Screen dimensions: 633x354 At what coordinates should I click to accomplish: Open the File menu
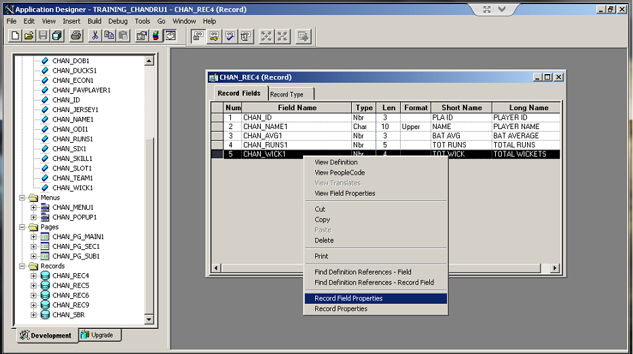12,21
